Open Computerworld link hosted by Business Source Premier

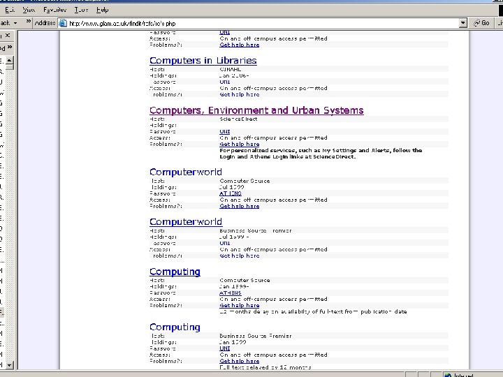click(186, 222)
